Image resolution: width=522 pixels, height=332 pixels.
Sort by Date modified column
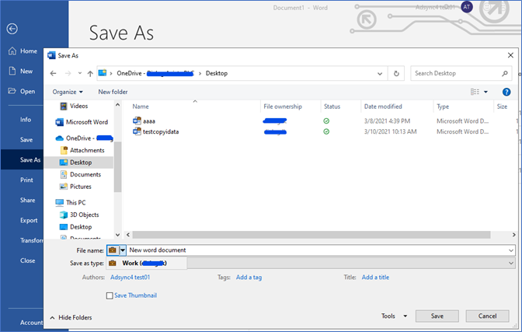click(383, 107)
